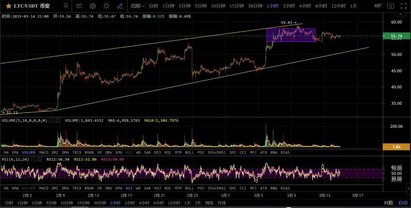The height and width of the screenshot is (208, 411).
Task: Toggle RSI in RSI panel indicator row
Action: point(129,188)
